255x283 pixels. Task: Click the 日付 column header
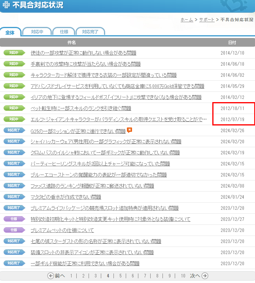point(232,42)
